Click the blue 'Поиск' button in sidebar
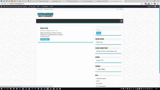 click(x=98, y=33)
